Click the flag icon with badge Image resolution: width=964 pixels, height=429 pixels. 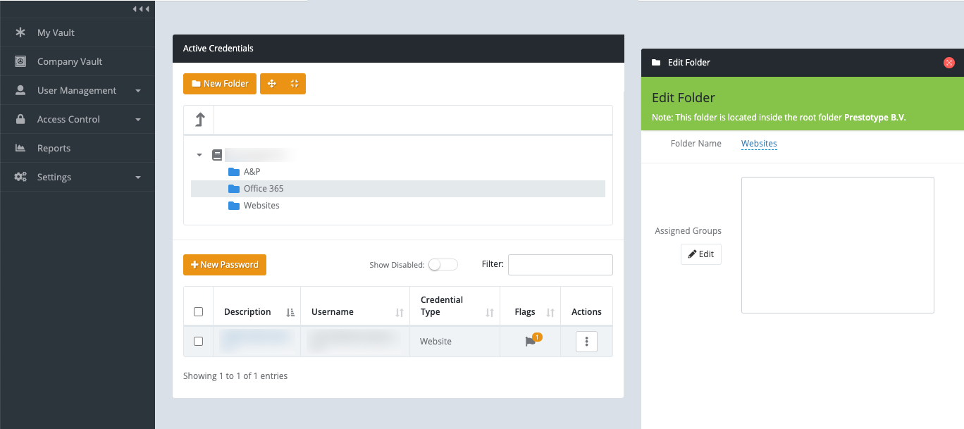coord(531,342)
